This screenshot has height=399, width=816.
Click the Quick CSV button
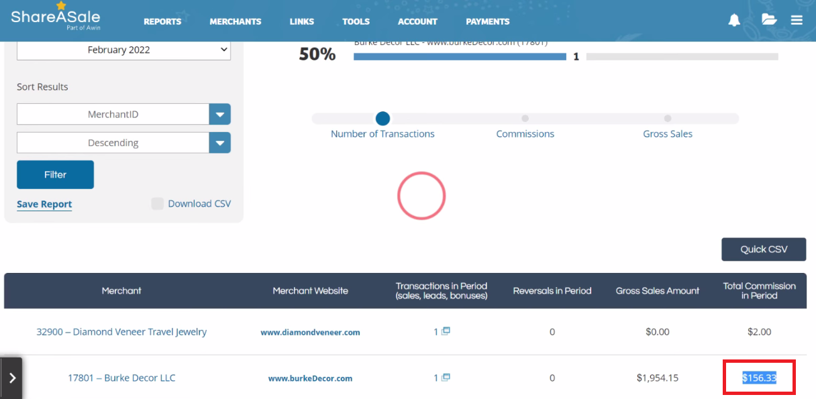(x=764, y=249)
